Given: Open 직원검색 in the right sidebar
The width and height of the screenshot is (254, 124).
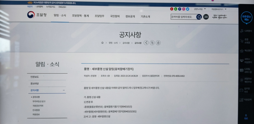Looking at the screenshot, I should pos(246,99).
